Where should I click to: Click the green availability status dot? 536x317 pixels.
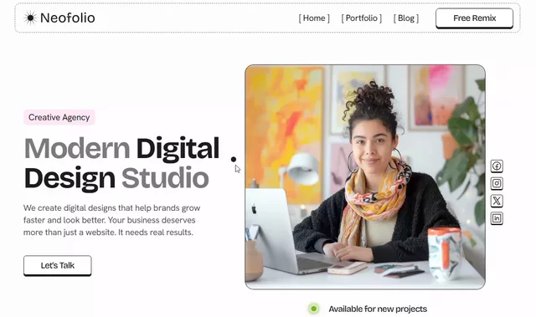pos(313,309)
